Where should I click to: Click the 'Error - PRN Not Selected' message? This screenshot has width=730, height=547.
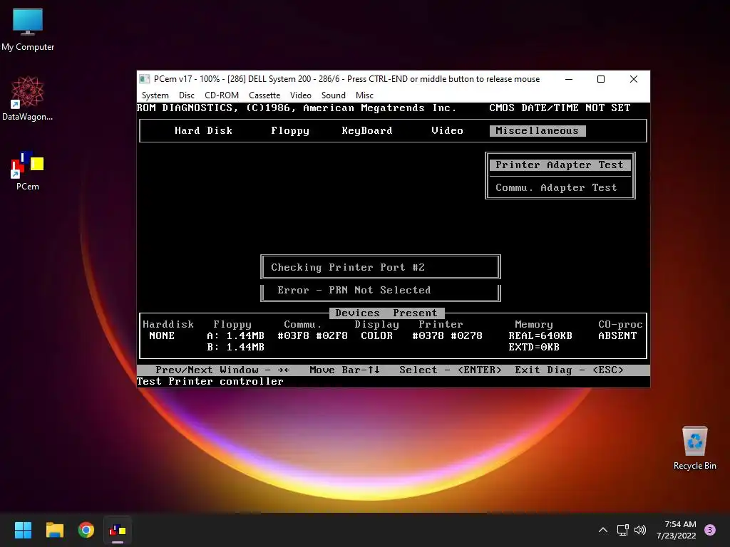point(354,291)
